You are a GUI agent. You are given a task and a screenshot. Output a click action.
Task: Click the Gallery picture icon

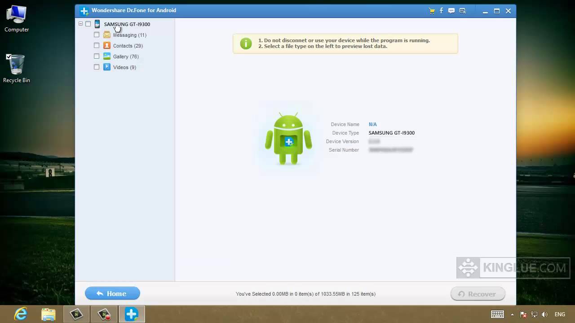107,56
